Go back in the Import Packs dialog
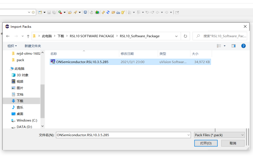Image resolution: width=253 pixels, height=157 pixels. (x=8, y=36)
